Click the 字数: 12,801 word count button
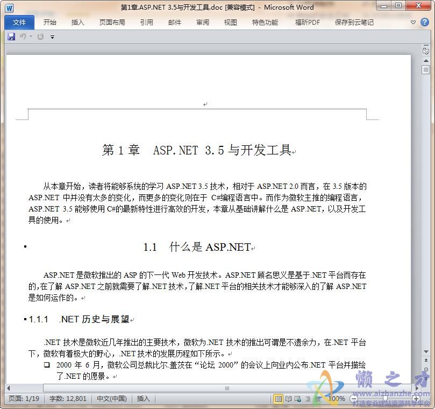 tap(68, 399)
